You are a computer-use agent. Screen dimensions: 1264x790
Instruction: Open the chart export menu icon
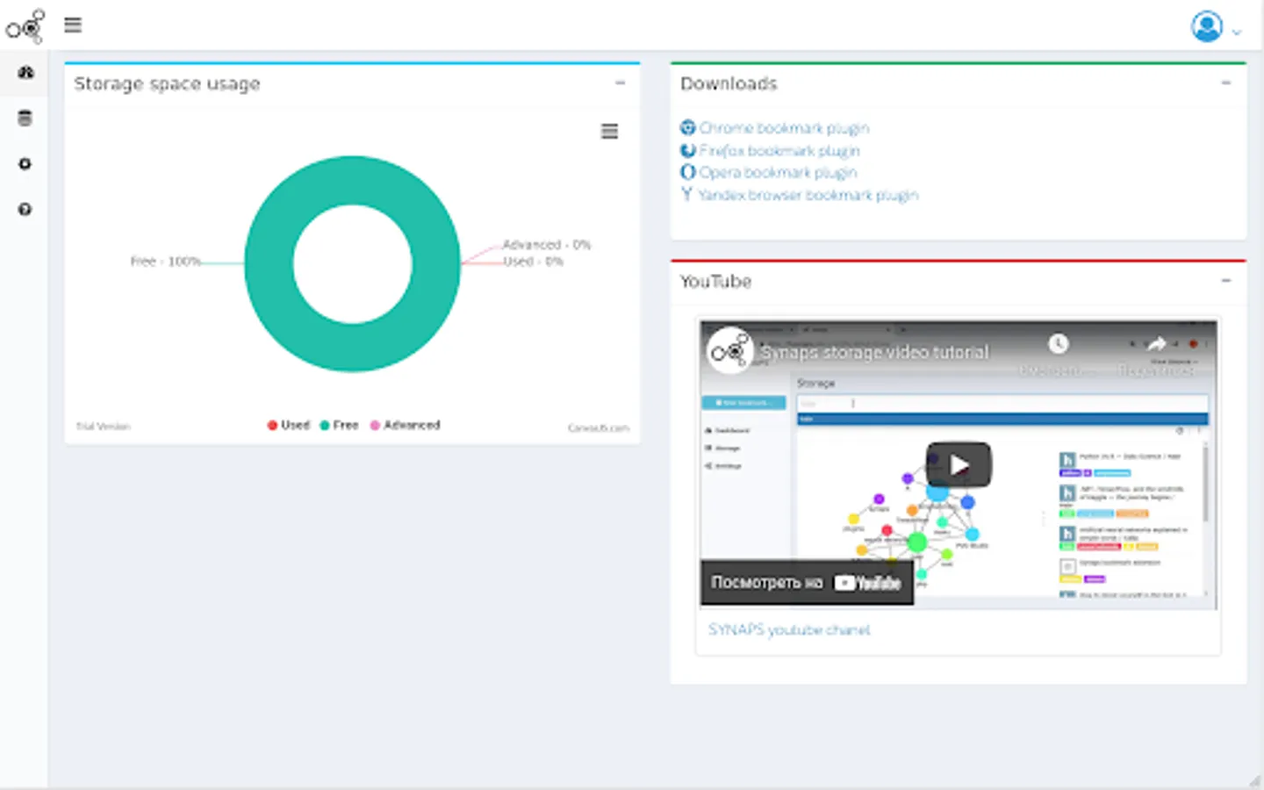(609, 132)
